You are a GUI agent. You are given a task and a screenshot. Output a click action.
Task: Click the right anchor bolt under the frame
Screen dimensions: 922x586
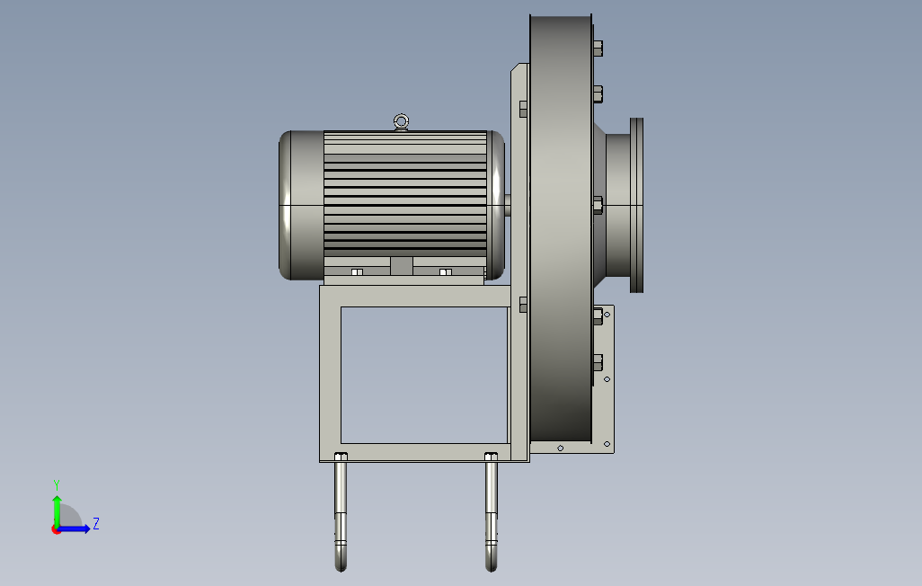point(491,512)
